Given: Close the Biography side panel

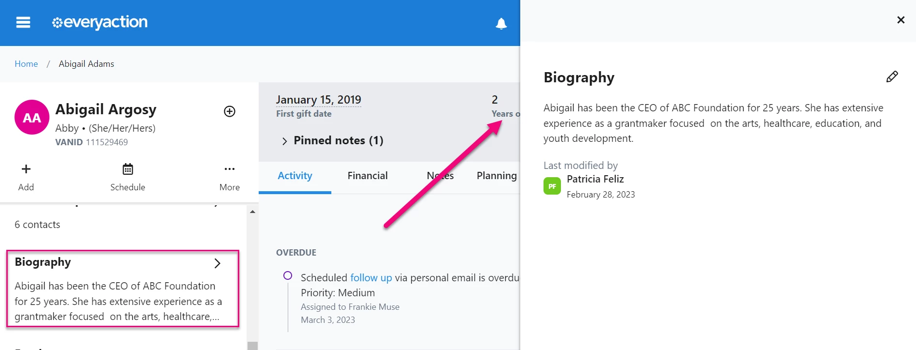Looking at the screenshot, I should (x=900, y=20).
